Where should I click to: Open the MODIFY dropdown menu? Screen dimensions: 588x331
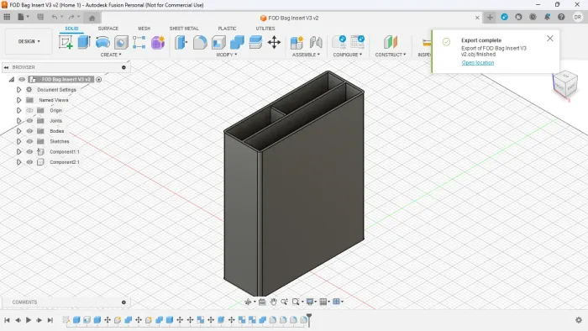click(227, 55)
